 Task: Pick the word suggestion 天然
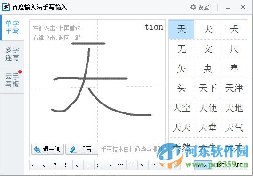click(x=182, y=147)
